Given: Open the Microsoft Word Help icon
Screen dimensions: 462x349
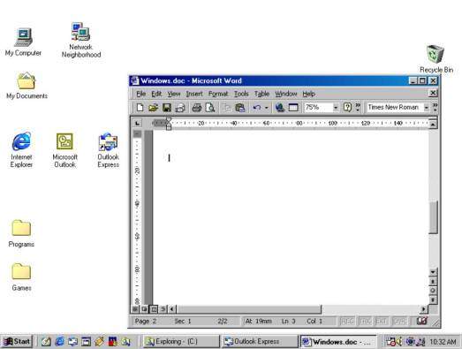Looking at the screenshot, I should pos(348,107).
